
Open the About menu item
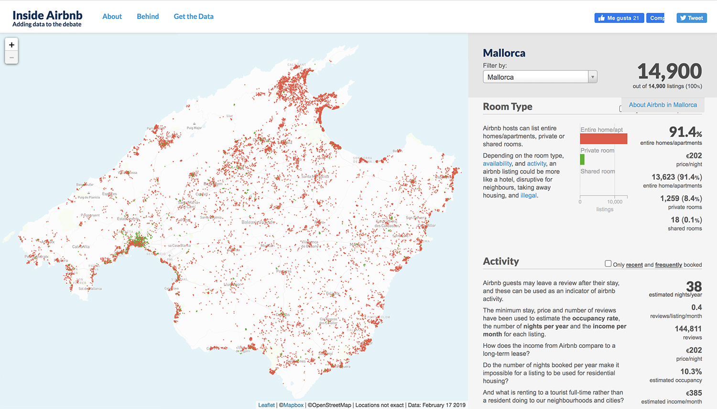(112, 16)
